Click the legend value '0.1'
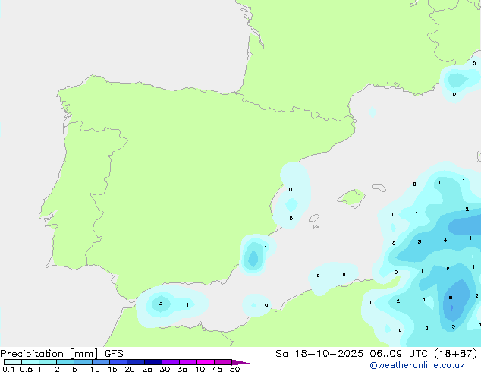481x372 pixels. tap(8, 369)
